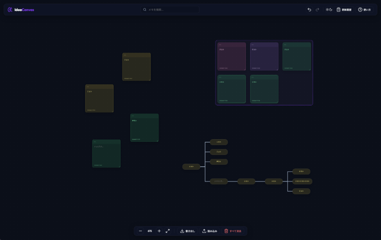The image size is (381, 240).
Task: Select the mind map root node
Action: (x=191, y=167)
